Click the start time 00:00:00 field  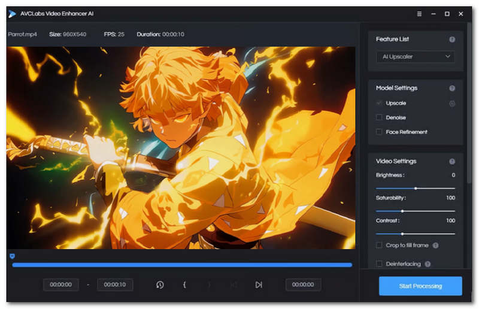61,285
